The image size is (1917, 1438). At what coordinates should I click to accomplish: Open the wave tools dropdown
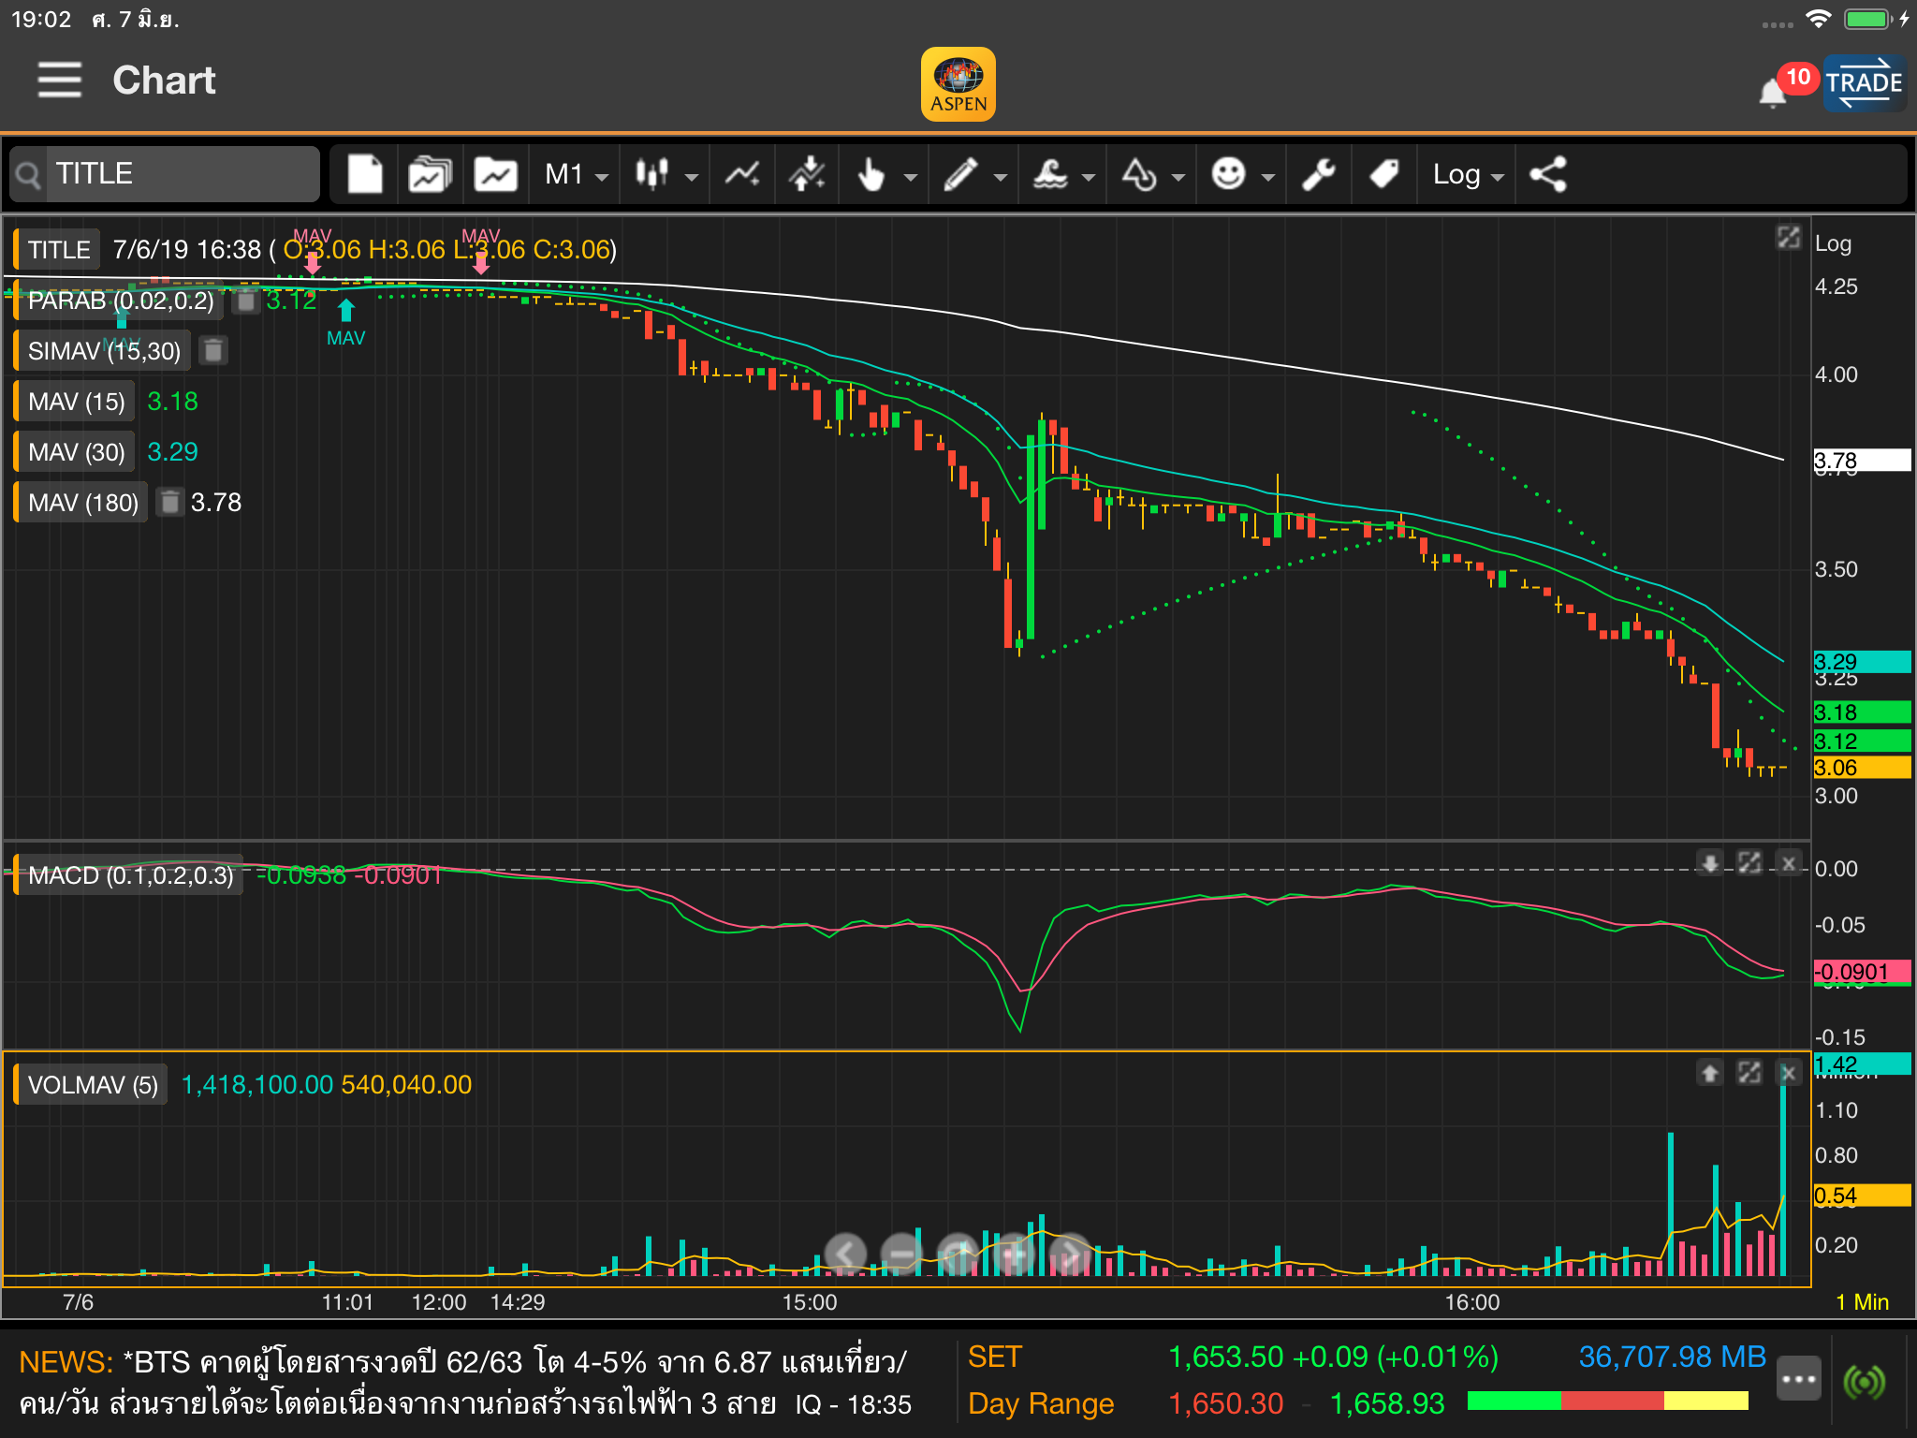coord(1063,174)
